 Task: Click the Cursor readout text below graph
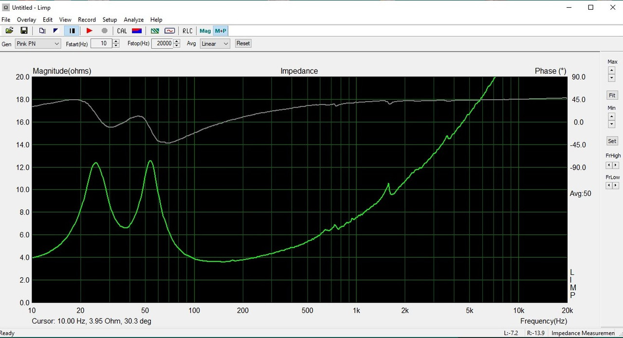(x=92, y=321)
